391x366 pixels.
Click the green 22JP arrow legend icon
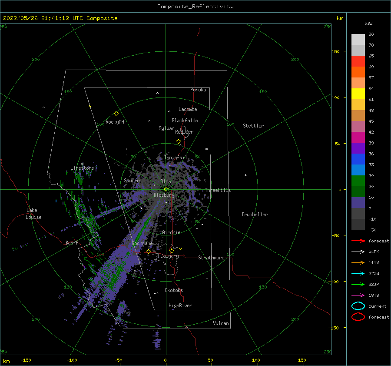pyautogui.click(x=358, y=284)
